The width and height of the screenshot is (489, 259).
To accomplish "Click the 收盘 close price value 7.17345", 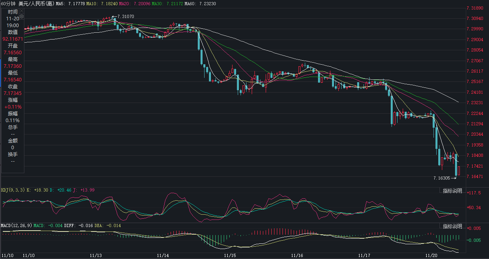I will [12, 93].
